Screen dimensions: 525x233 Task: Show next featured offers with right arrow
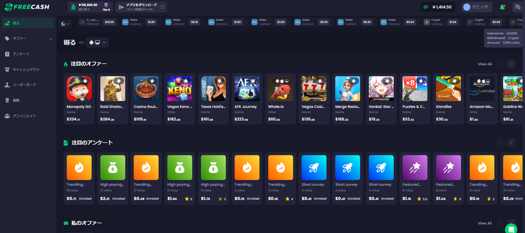pyautogui.click(x=511, y=64)
